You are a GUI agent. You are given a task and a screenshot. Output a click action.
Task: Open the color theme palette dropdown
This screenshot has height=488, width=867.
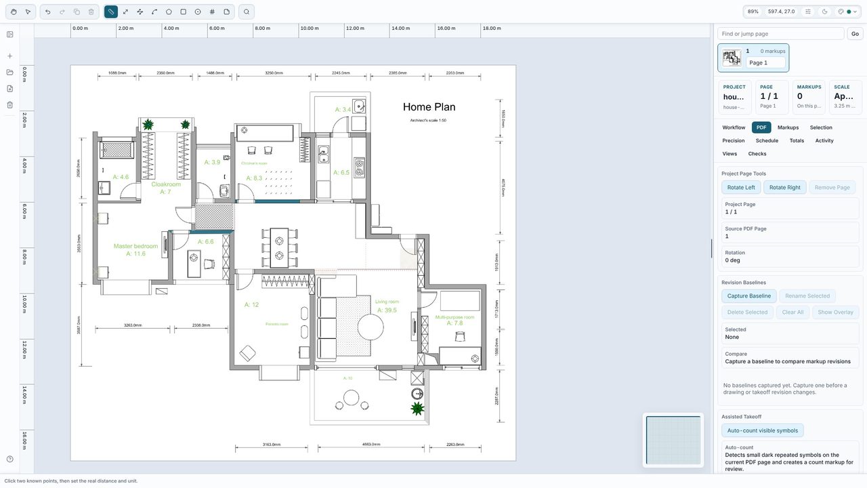click(x=847, y=12)
